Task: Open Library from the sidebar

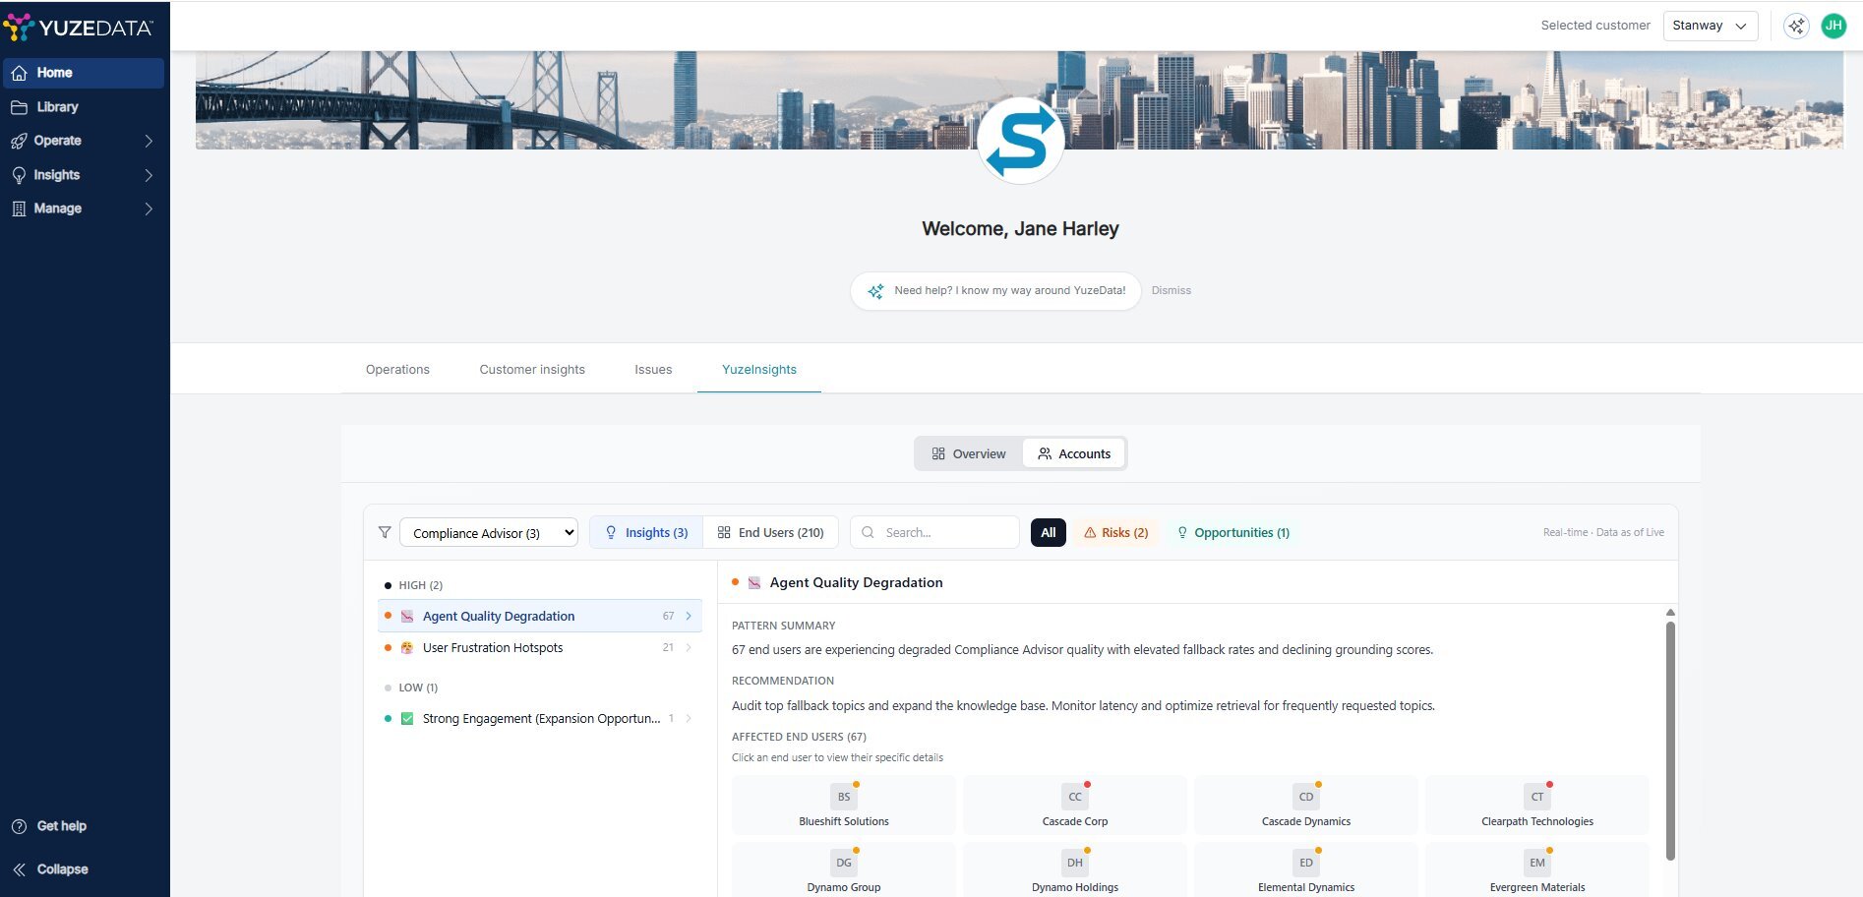Action: [x=57, y=107]
